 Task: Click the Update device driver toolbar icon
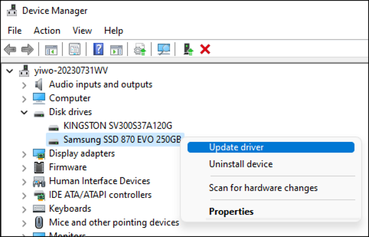[140, 50]
